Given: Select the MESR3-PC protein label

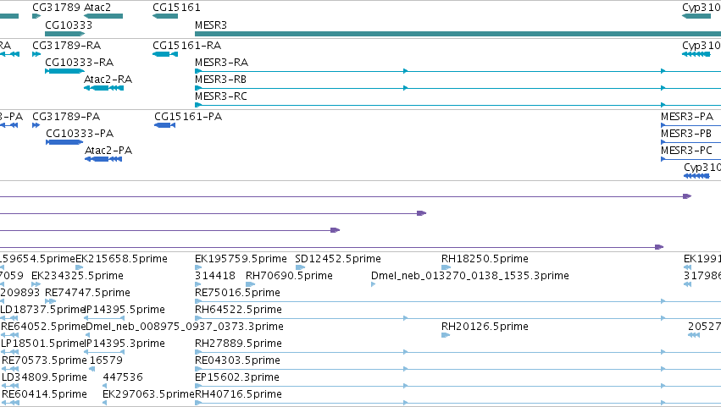Looking at the screenshot, I should (x=686, y=151).
